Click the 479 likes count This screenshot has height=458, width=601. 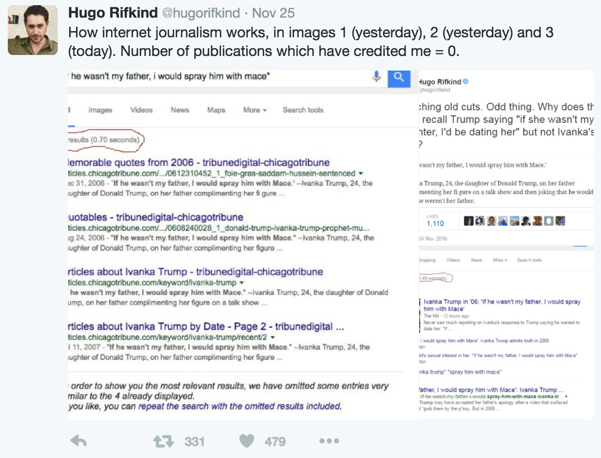(x=275, y=441)
